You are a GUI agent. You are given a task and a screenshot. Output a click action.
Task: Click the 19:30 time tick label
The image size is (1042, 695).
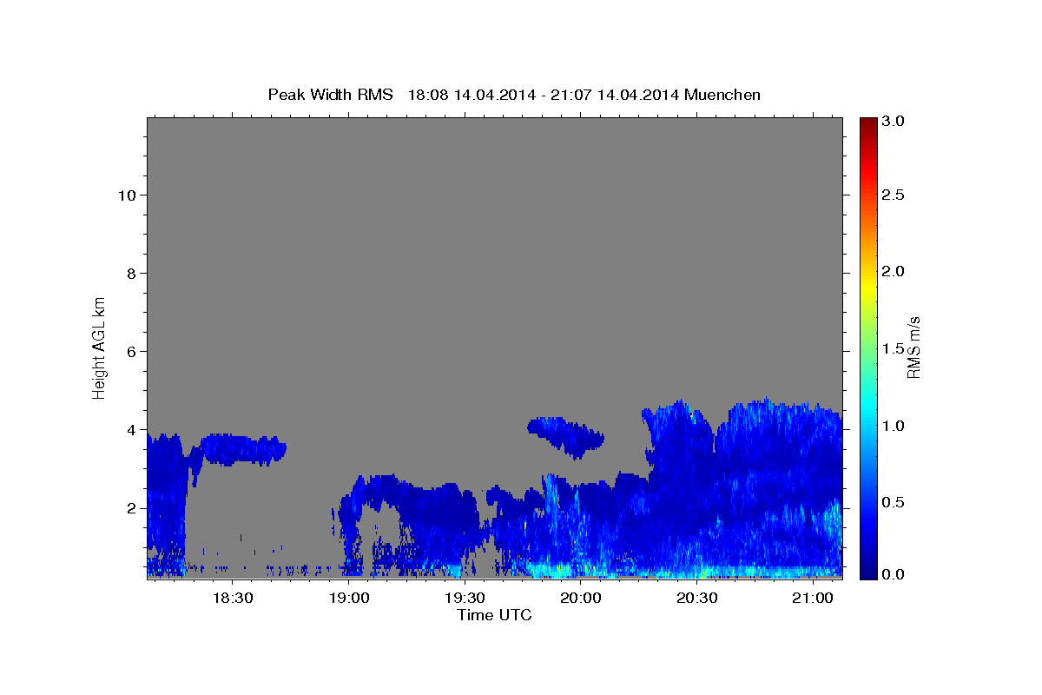point(465,598)
